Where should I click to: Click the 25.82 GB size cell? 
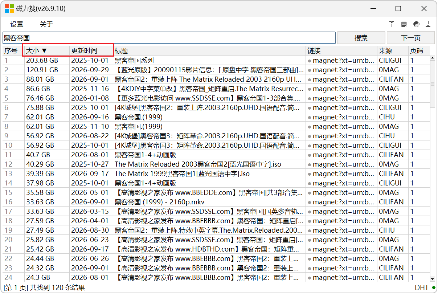pyautogui.click(x=40, y=240)
